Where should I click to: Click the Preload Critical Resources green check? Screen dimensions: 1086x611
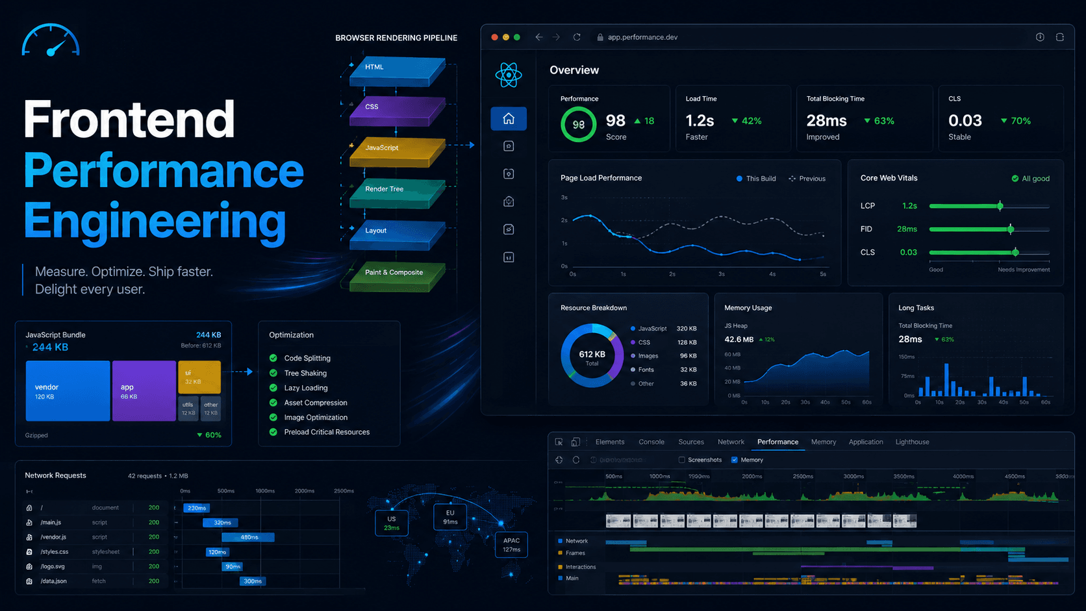[x=273, y=432]
